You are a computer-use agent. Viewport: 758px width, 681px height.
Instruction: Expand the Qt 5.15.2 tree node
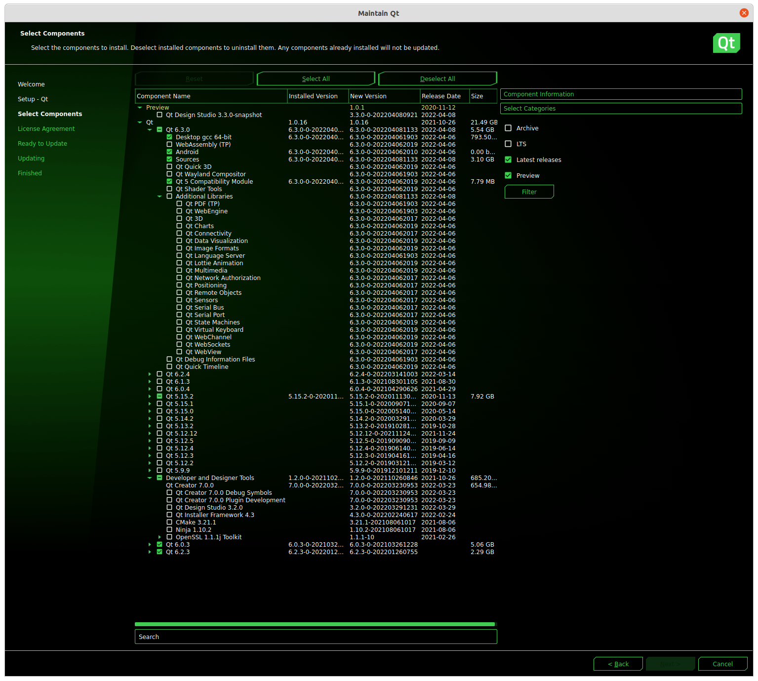[x=150, y=397]
